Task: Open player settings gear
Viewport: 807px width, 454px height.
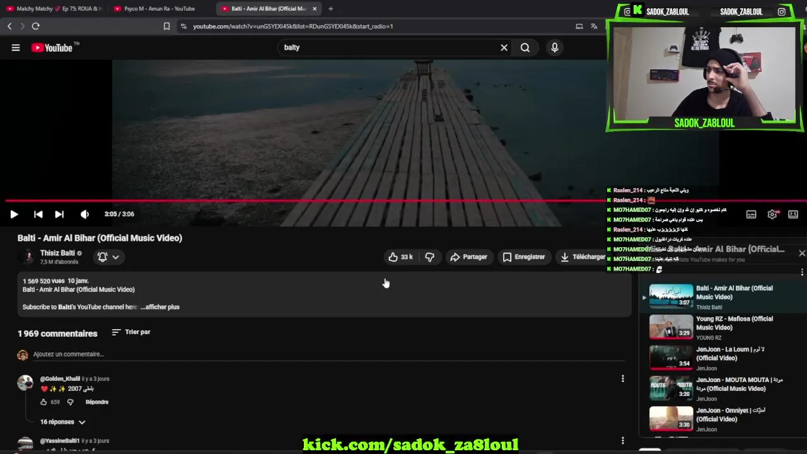Action: point(772,214)
